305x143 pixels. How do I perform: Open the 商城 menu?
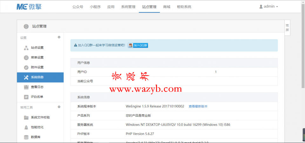(167, 7)
